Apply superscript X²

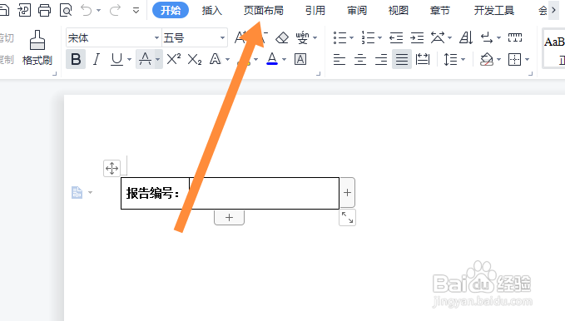(x=174, y=59)
